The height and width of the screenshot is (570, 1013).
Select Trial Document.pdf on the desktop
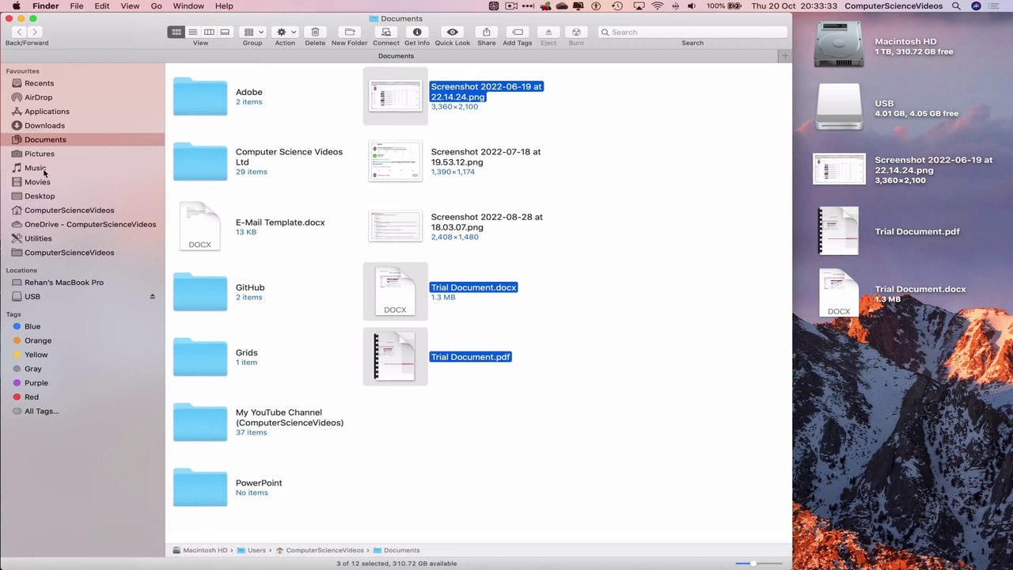(838, 231)
